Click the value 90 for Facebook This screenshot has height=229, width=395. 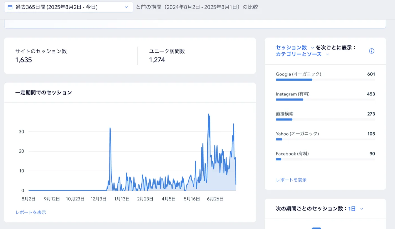click(x=372, y=154)
